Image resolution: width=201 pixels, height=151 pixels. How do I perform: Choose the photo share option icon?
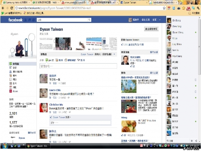tap(57, 60)
